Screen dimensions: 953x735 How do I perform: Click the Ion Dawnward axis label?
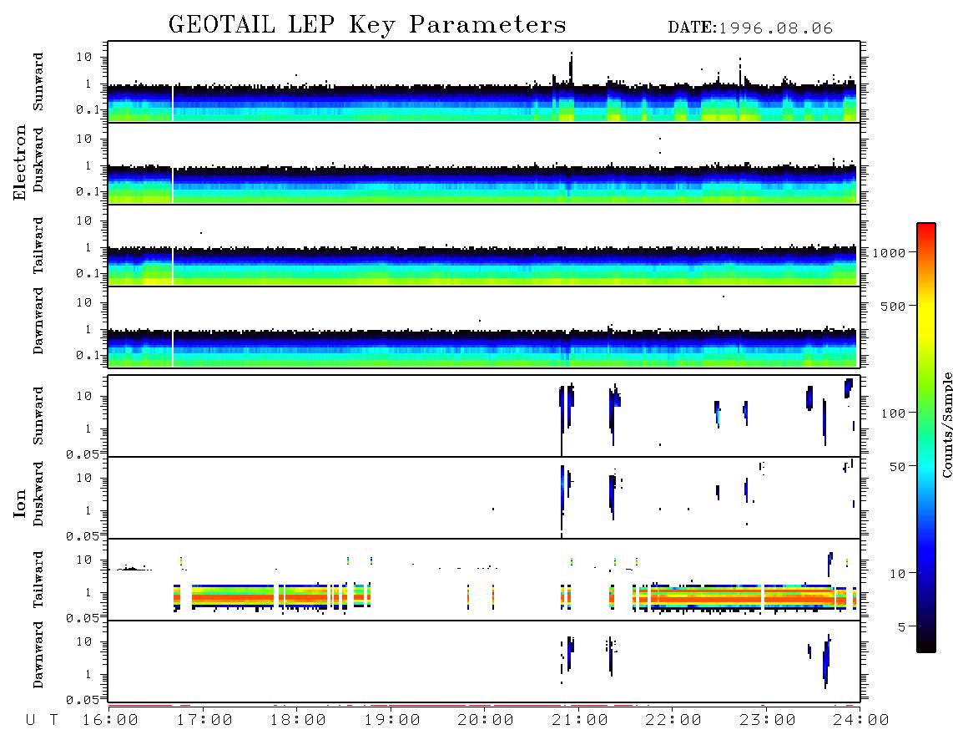click(38, 655)
